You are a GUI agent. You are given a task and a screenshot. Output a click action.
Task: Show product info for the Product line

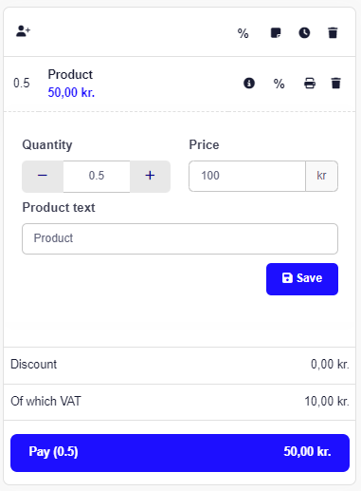click(x=249, y=84)
